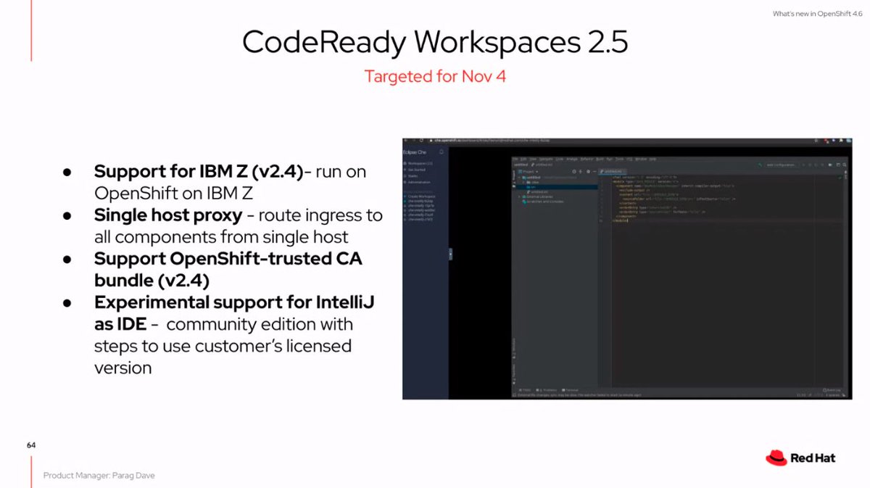
Task: Open the IntelliJ Edit menu
Action: click(523, 159)
